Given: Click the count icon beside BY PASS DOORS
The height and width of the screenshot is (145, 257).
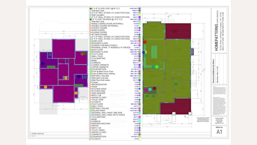Looking at the screenshot, I should (90, 34).
